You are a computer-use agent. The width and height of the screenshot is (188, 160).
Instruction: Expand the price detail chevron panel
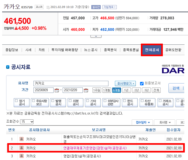click(x=96, y=36)
